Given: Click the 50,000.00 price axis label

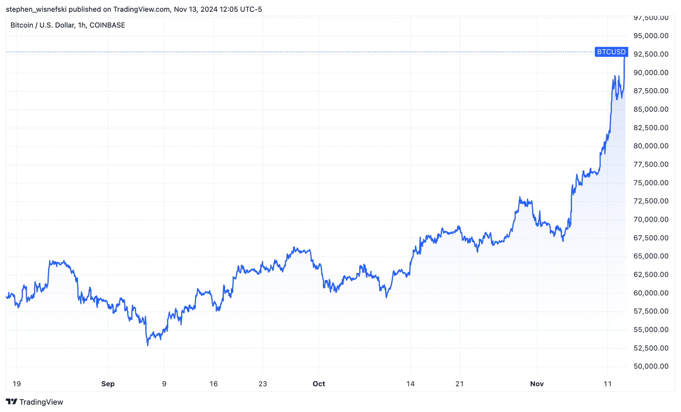Looking at the screenshot, I should (x=651, y=366).
